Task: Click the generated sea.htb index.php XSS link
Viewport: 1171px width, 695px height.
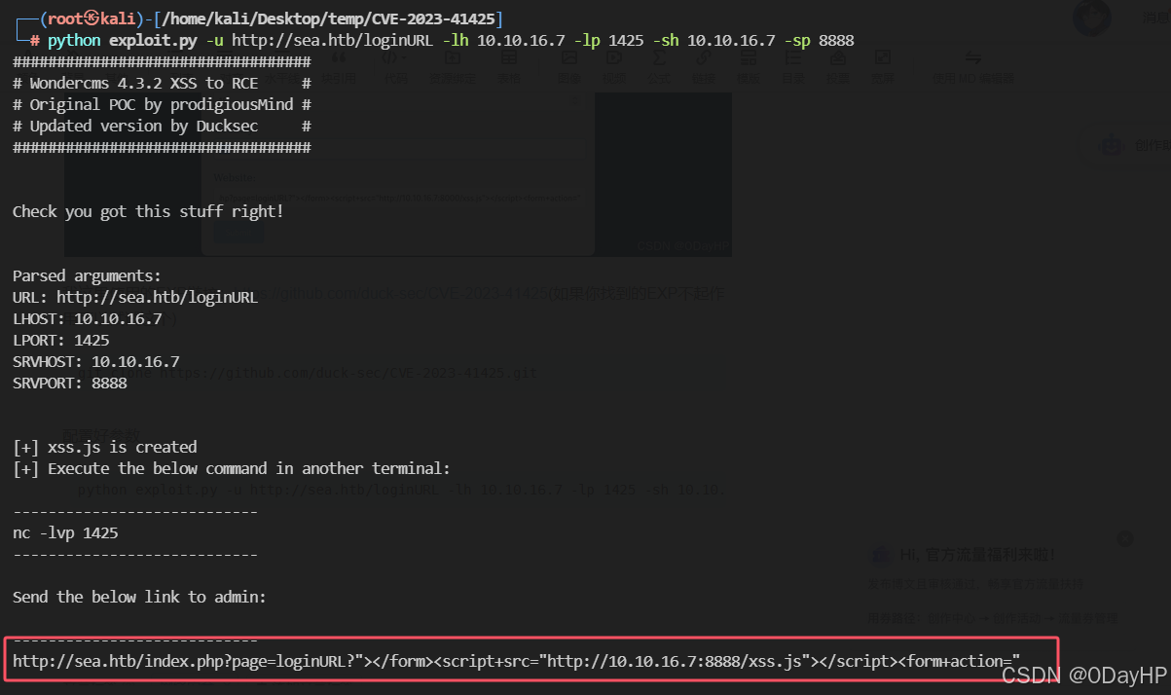Action: point(516,662)
